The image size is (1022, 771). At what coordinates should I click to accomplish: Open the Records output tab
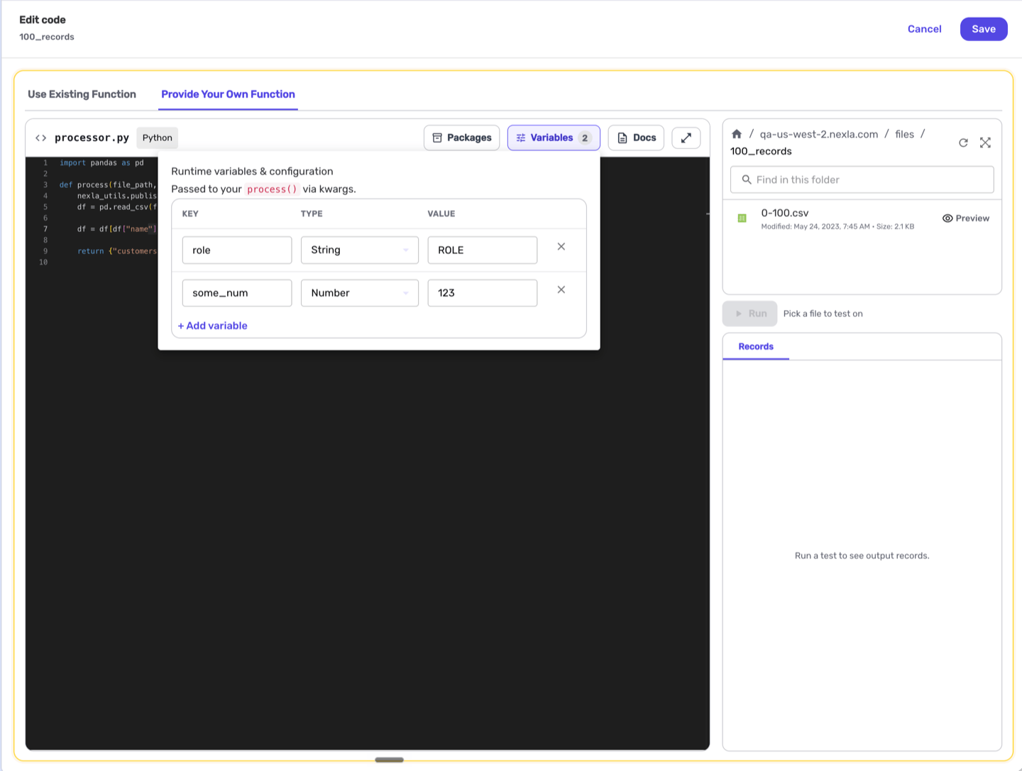pyautogui.click(x=756, y=347)
